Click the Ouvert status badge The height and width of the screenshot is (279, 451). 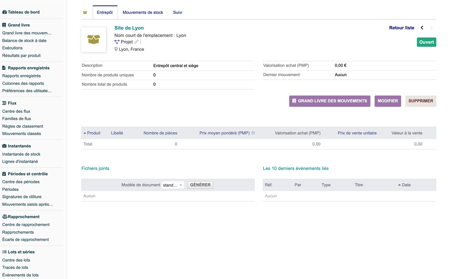427,42
